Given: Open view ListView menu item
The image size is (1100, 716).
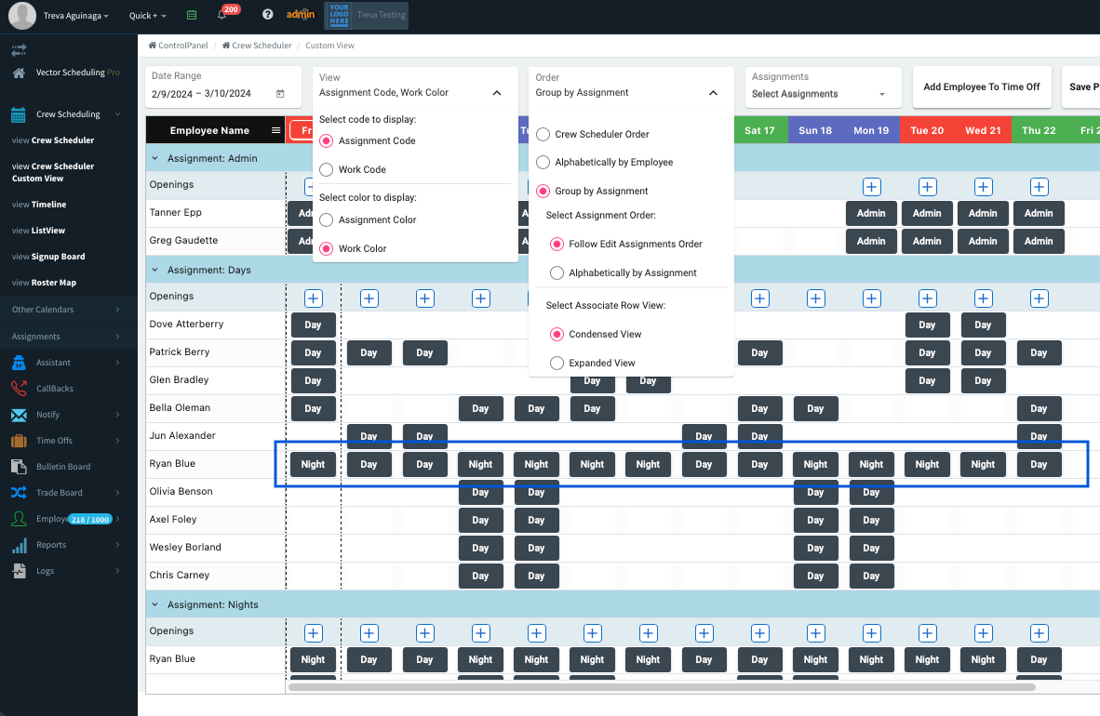Looking at the screenshot, I should (38, 231).
